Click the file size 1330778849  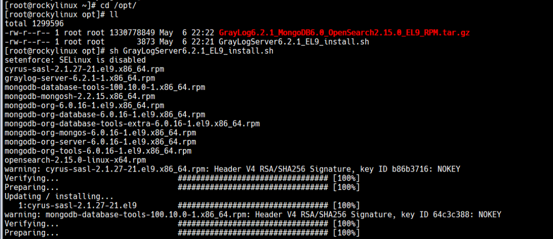pyautogui.click(x=132, y=33)
